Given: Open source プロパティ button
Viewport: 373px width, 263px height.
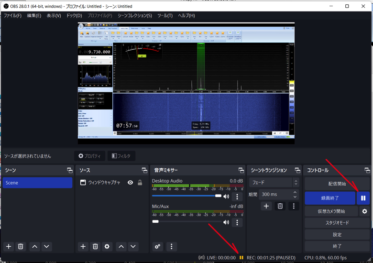Looking at the screenshot, I should click(x=89, y=156).
